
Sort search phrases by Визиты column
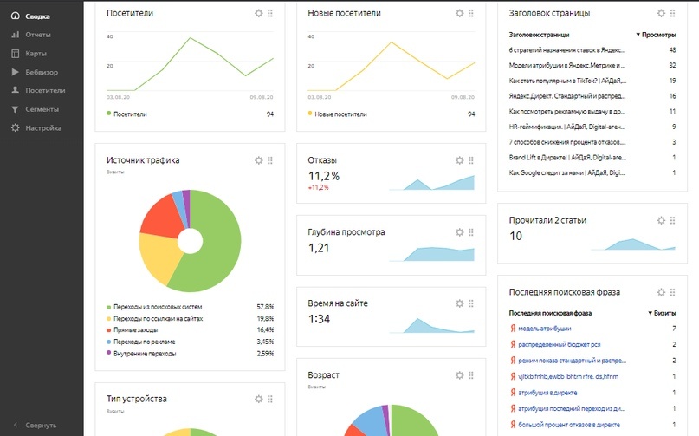662,313
